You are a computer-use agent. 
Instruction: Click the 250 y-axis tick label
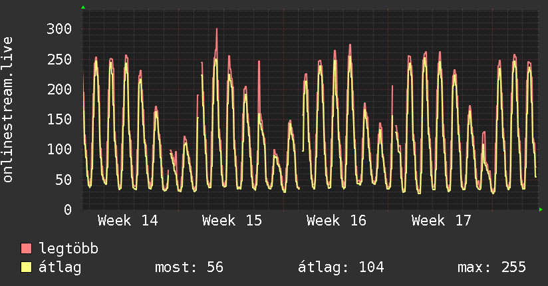pyautogui.click(x=59, y=59)
